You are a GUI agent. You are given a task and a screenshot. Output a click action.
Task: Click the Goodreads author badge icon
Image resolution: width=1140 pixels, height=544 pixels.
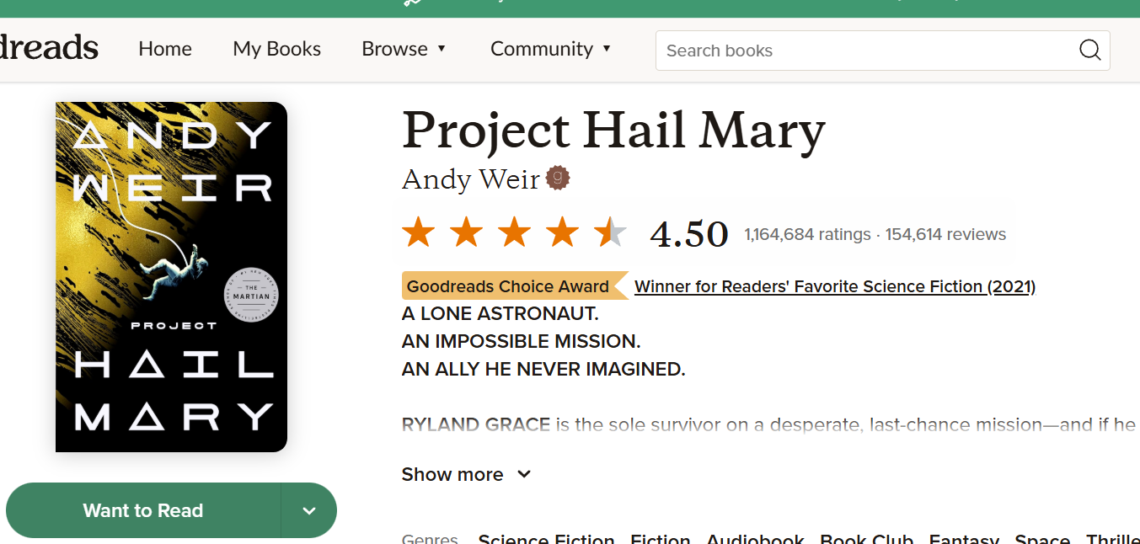558,179
